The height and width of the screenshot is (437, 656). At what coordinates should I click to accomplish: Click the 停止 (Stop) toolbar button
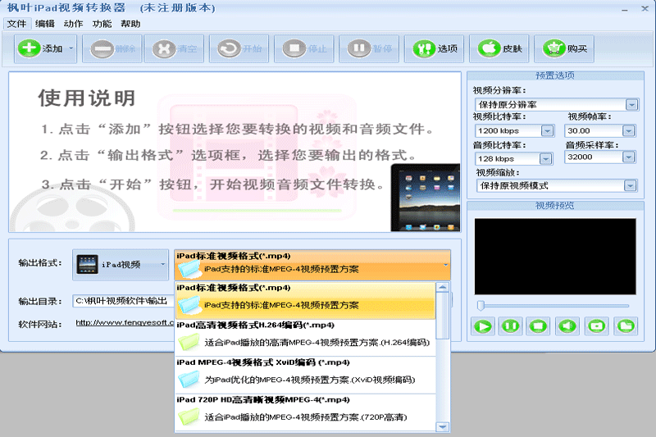304,48
